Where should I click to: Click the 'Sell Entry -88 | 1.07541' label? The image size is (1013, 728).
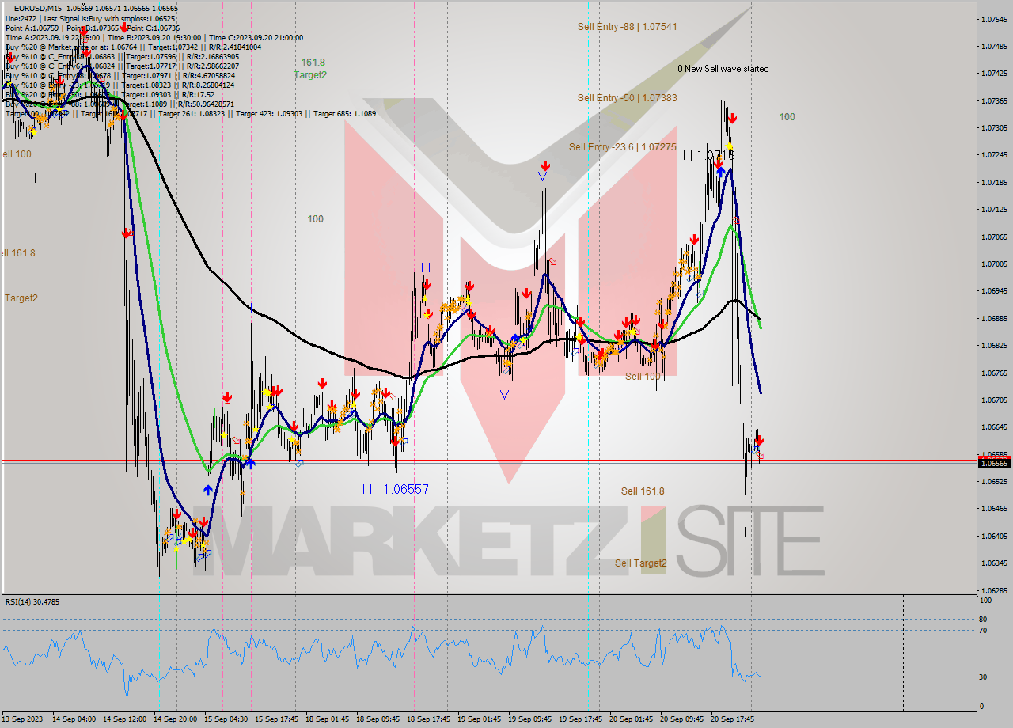pos(627,27)
